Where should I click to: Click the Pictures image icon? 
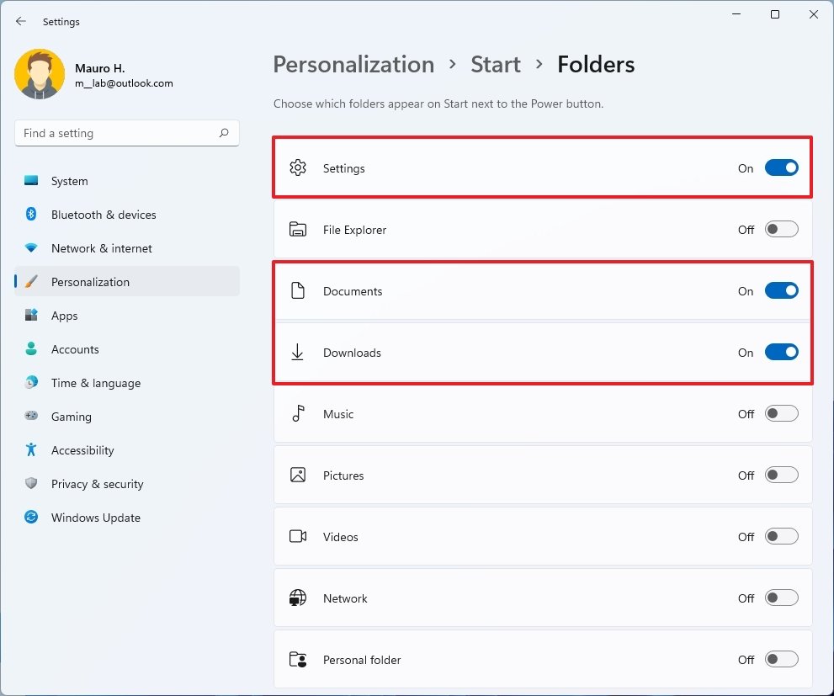pos(297,475)
